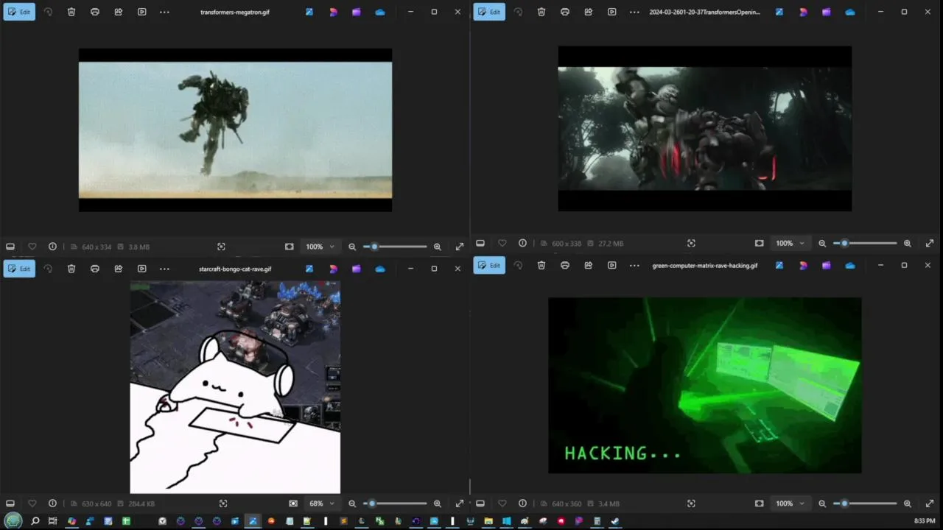
Task: Toggle filmstrip in transformers-megatron.gif window
Action: pos(10,247)
